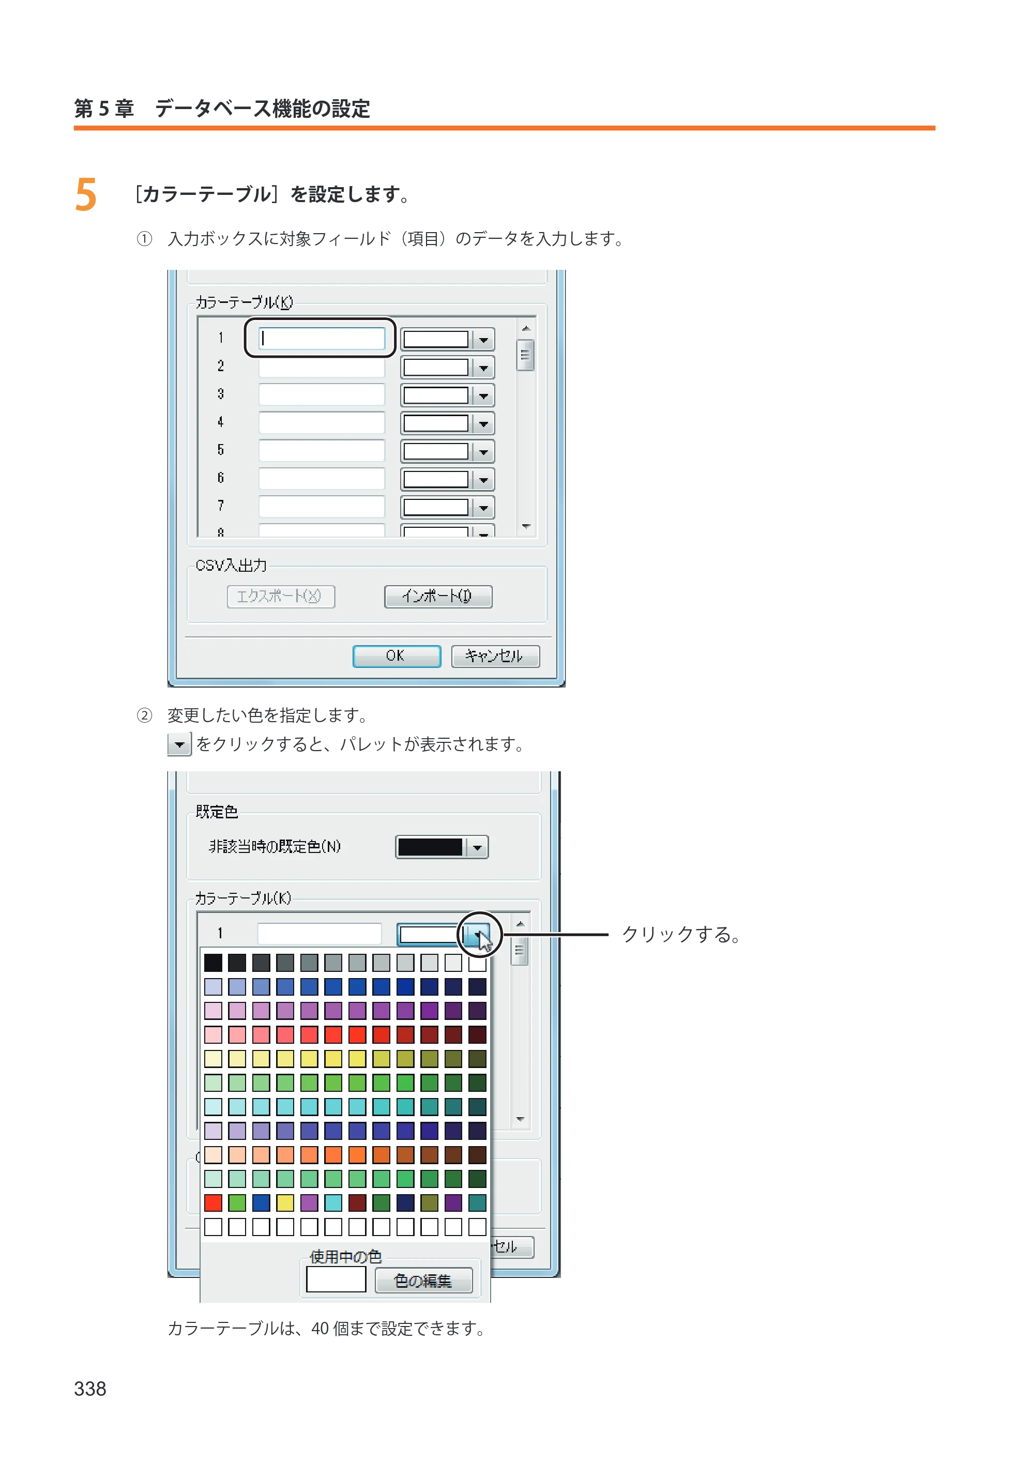Click the black 非該当時の既定色 color preview
The image size is (1034, 1463).
pos(430,847)
